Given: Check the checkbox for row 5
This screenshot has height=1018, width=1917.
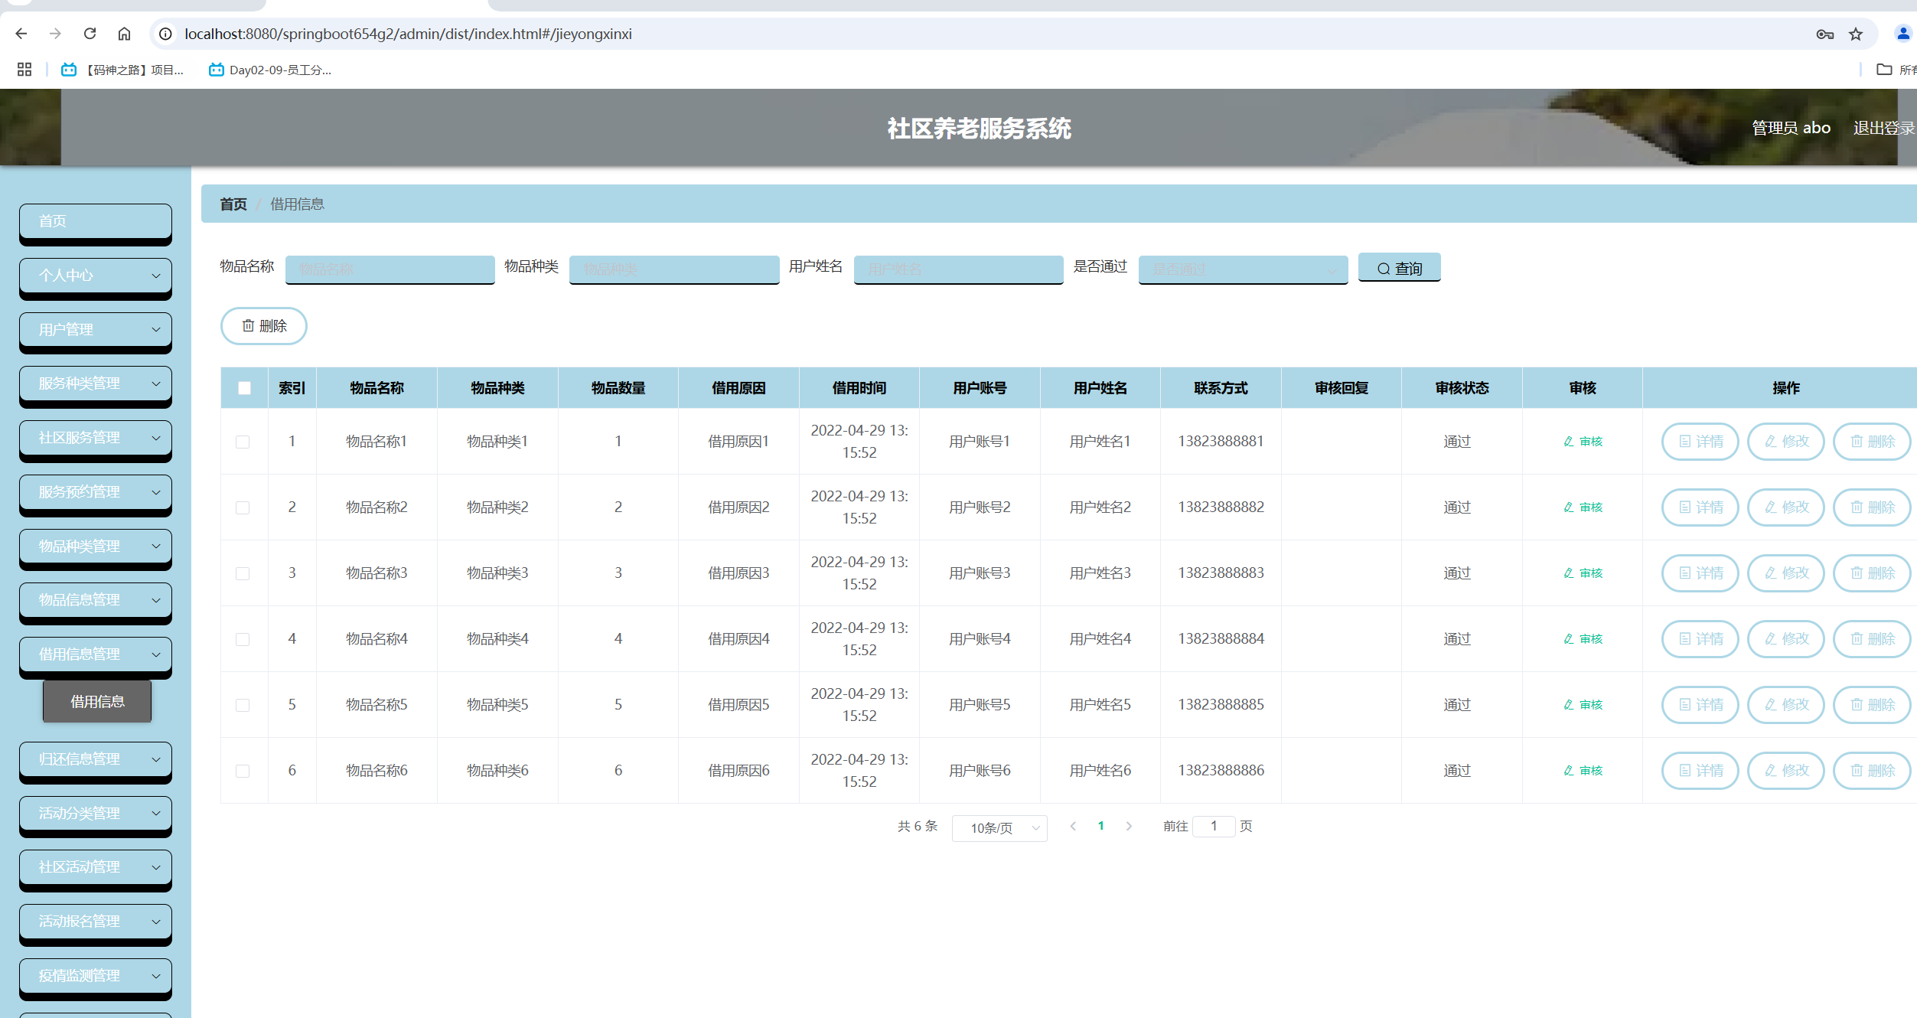Looking at the screenshot, I should (243, 705).
